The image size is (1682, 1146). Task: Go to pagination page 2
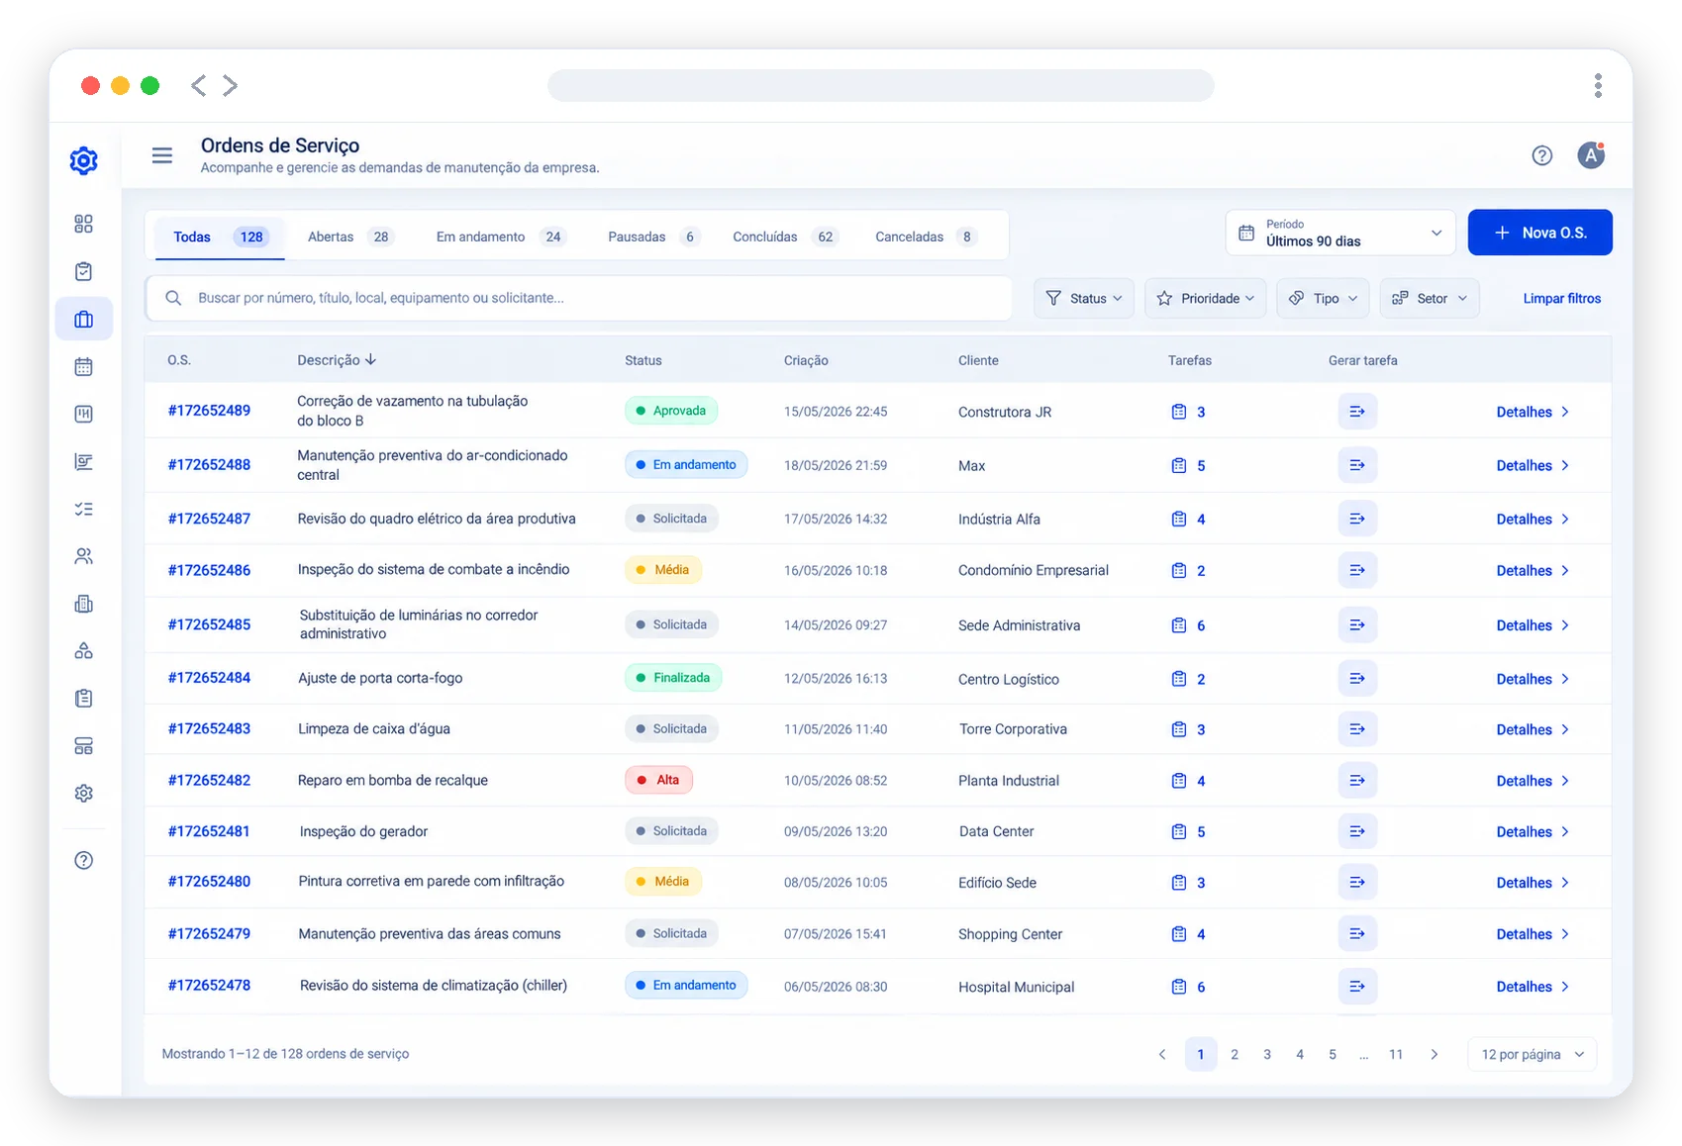(1235, 1055)
